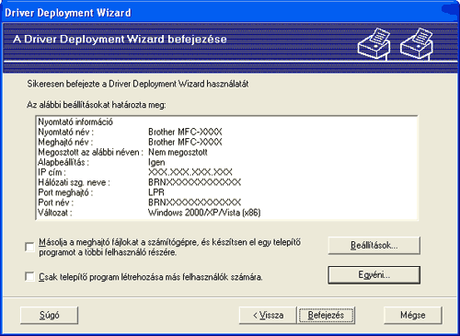Cancel the wizard with Mégse

(x=413, y=315)
